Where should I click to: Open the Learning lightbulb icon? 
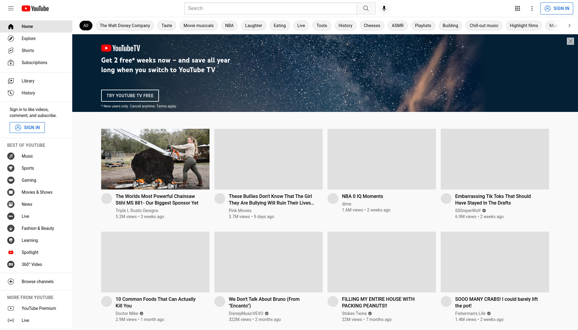tap(11, 240)
